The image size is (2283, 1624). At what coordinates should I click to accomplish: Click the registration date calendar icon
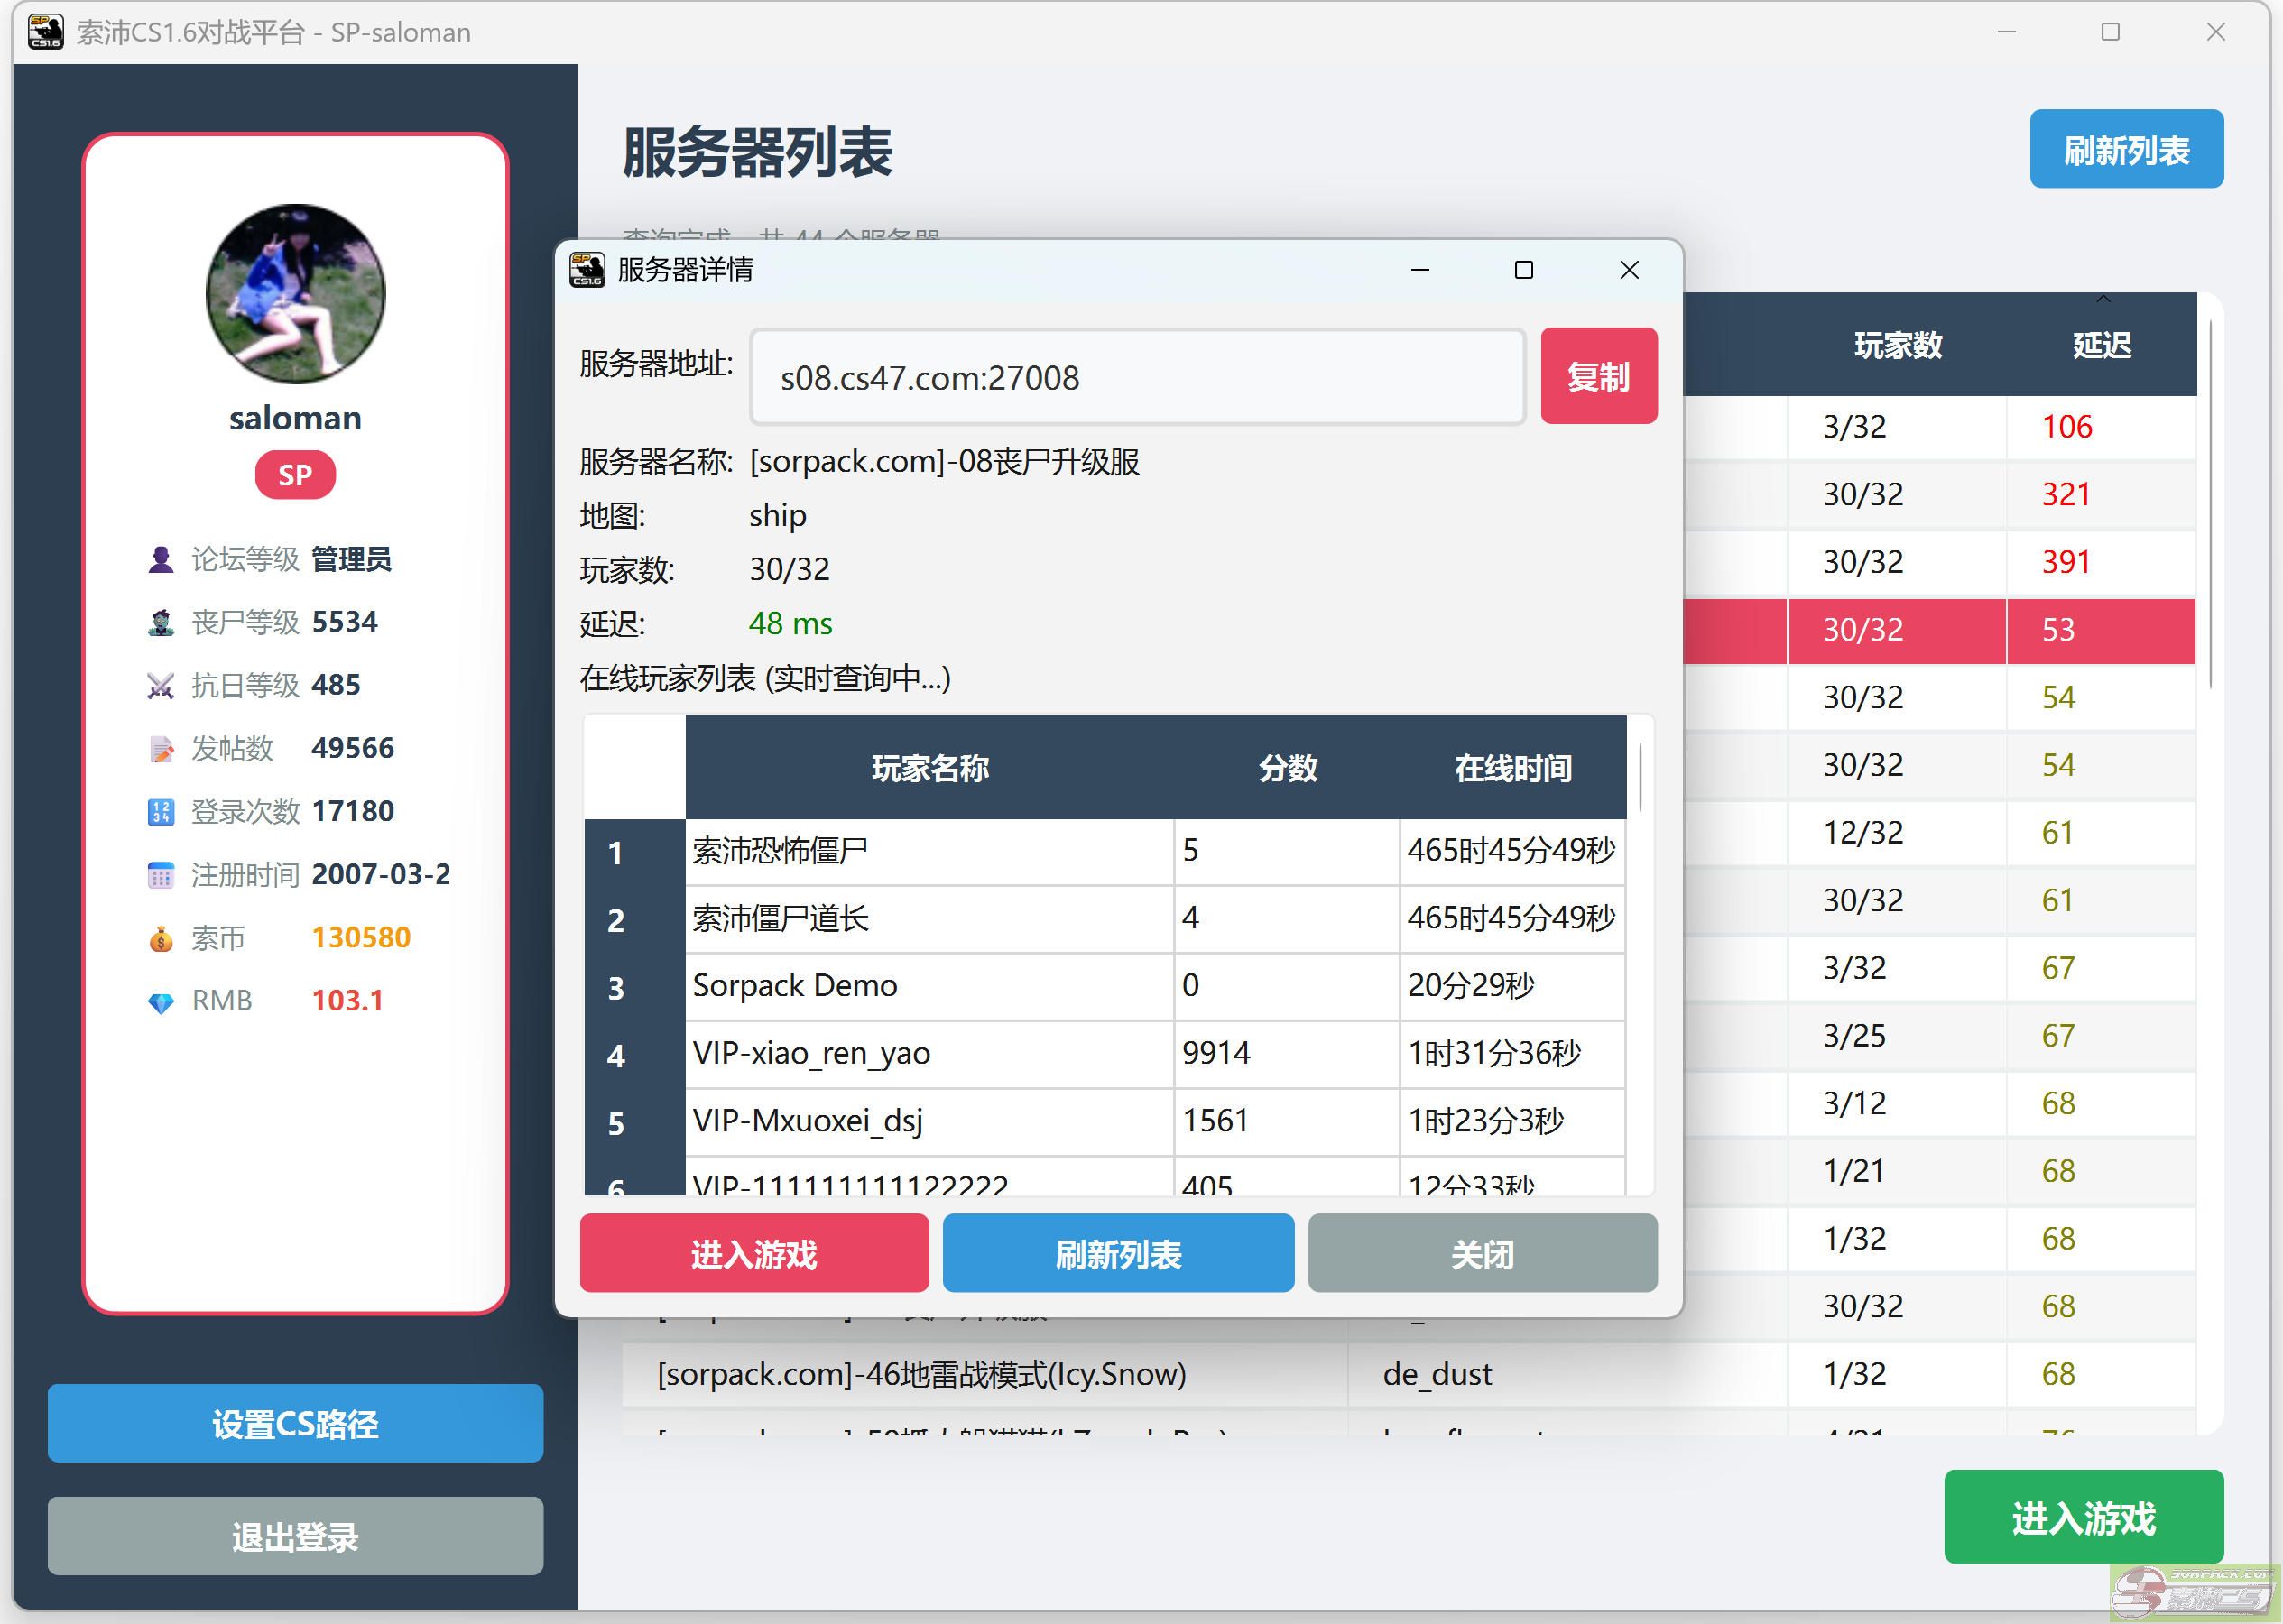click(x=160, y=875)
